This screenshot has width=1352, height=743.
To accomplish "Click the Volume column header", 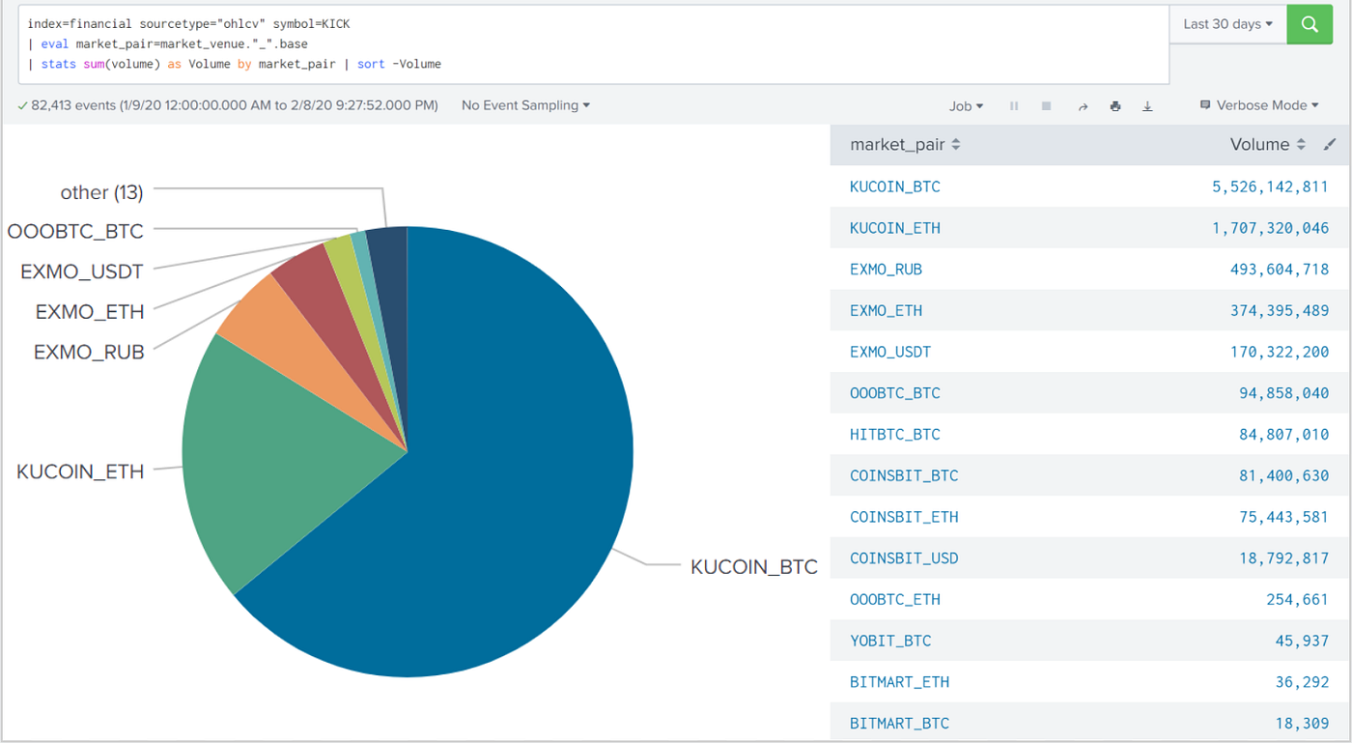I will (x=1259, y=145).
